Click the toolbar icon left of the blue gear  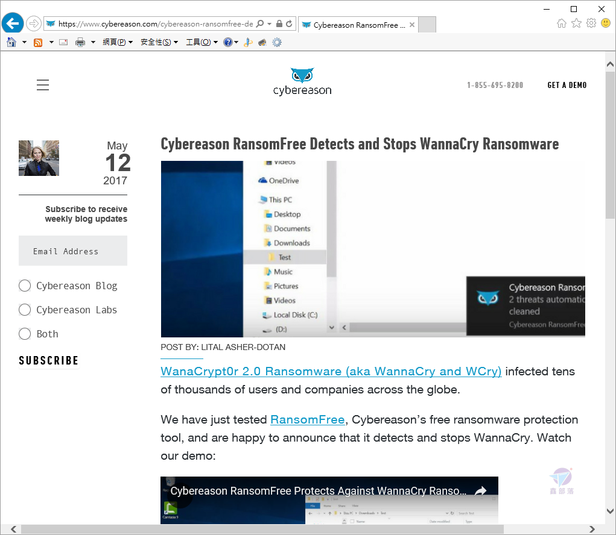click(x=262, y=42)
